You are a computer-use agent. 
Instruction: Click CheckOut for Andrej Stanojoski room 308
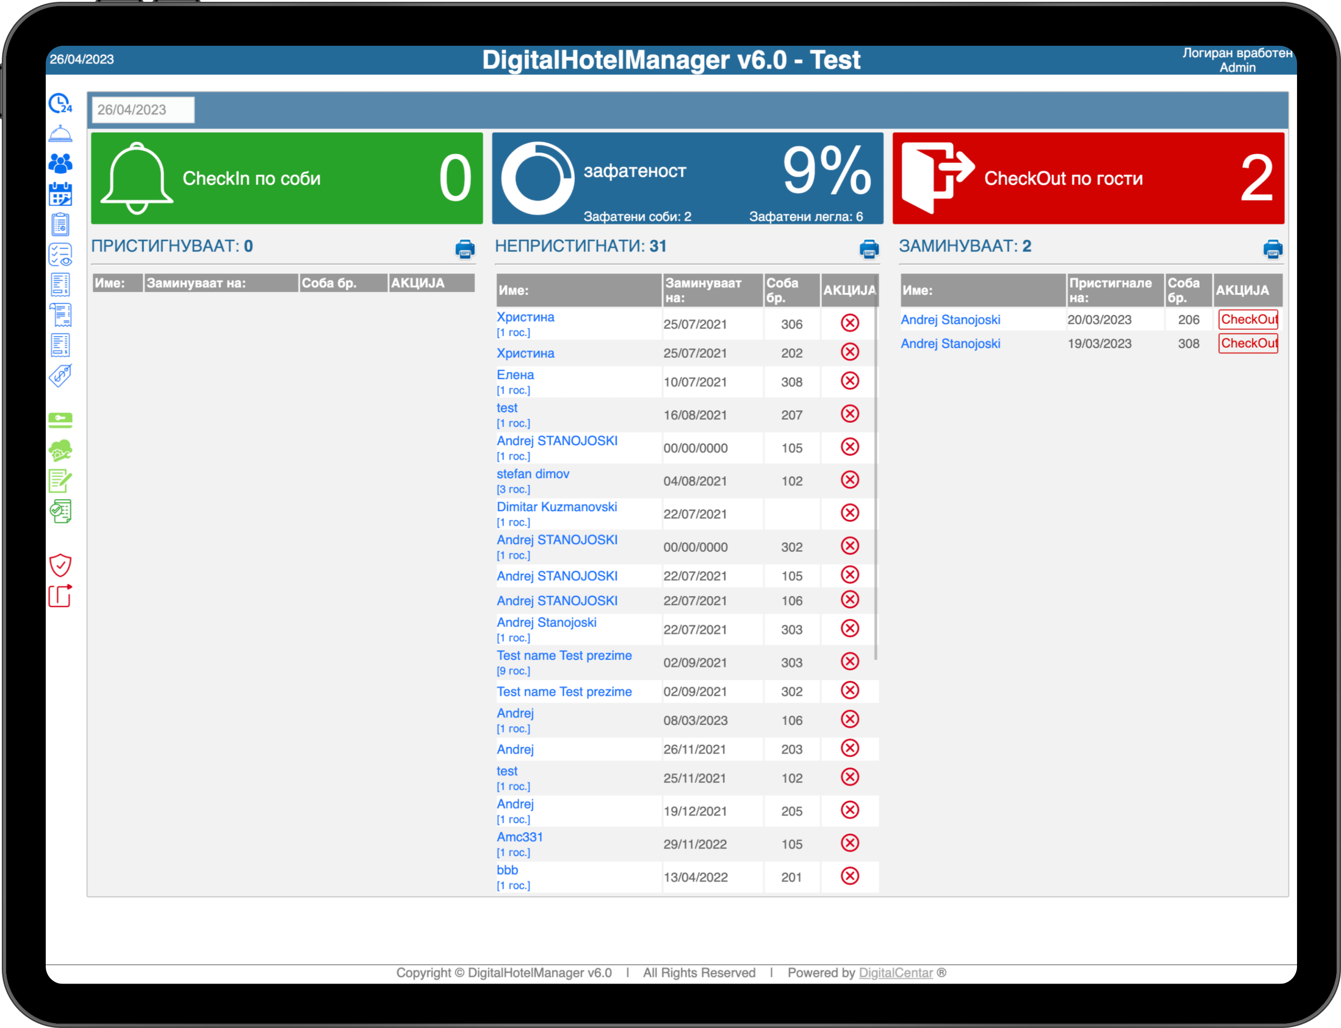1248,343
